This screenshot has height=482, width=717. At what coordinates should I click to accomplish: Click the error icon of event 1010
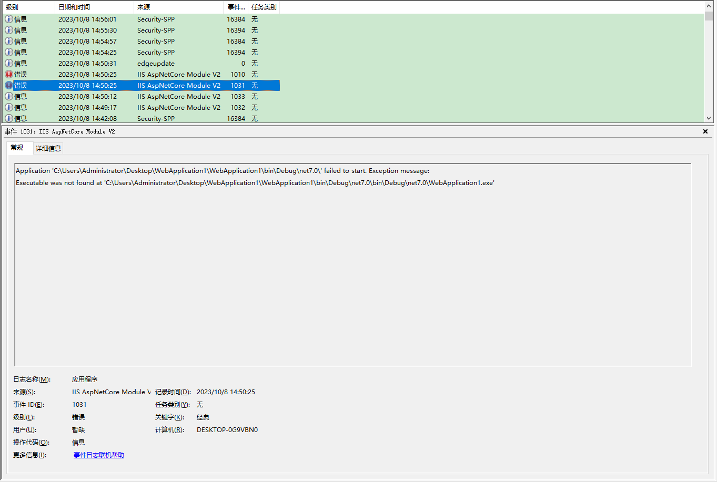point(9,74)
